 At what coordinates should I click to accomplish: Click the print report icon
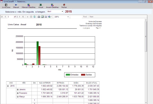tap(39, 17)
